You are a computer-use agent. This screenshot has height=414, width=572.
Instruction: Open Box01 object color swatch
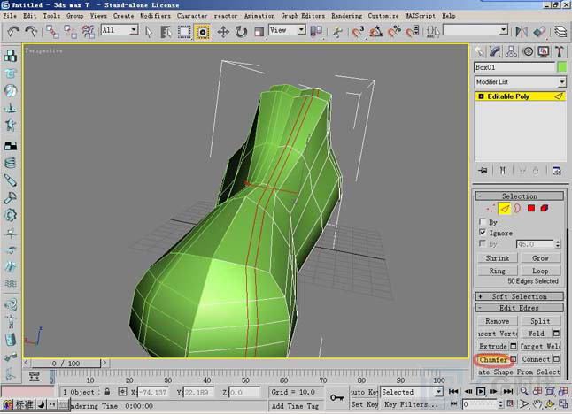tap(562, 67)
